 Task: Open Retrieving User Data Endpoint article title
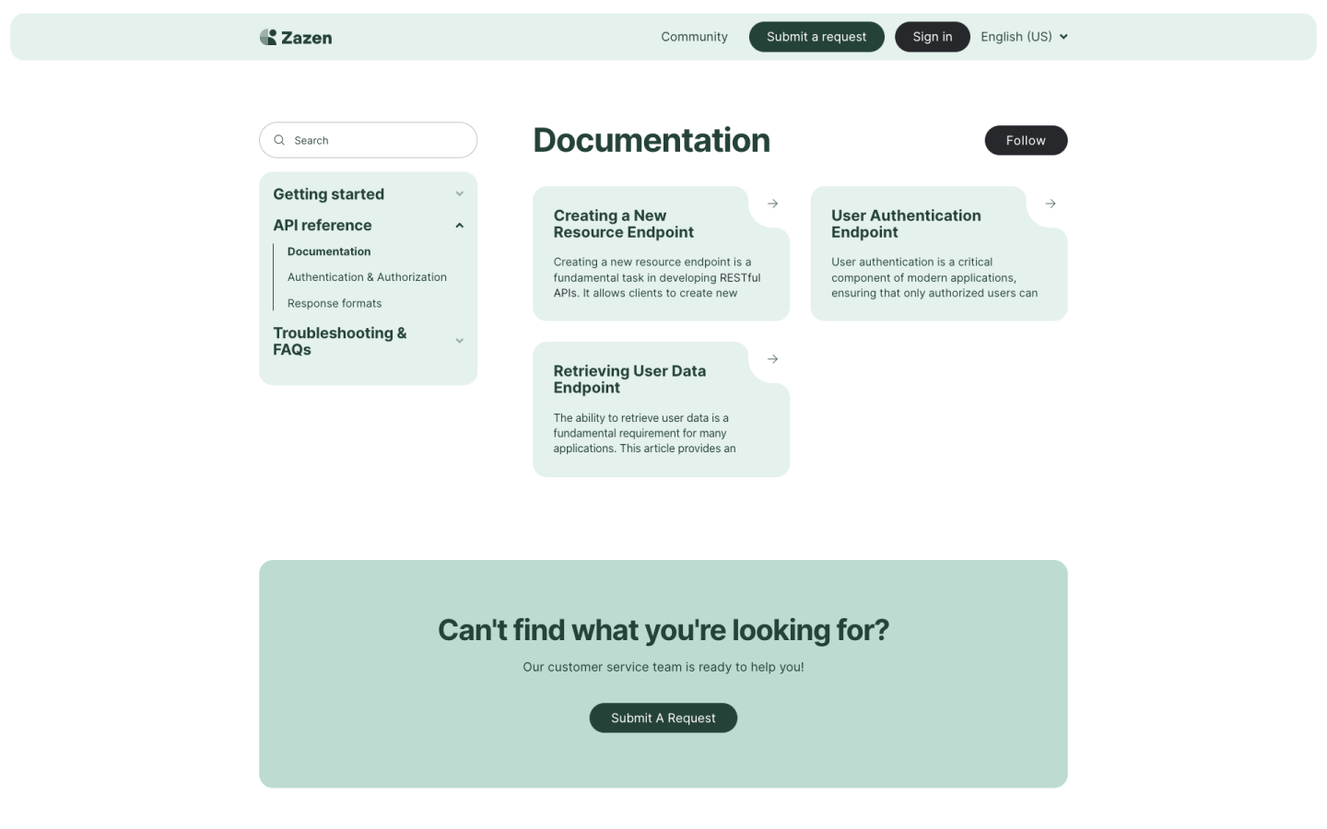point(629,379)
